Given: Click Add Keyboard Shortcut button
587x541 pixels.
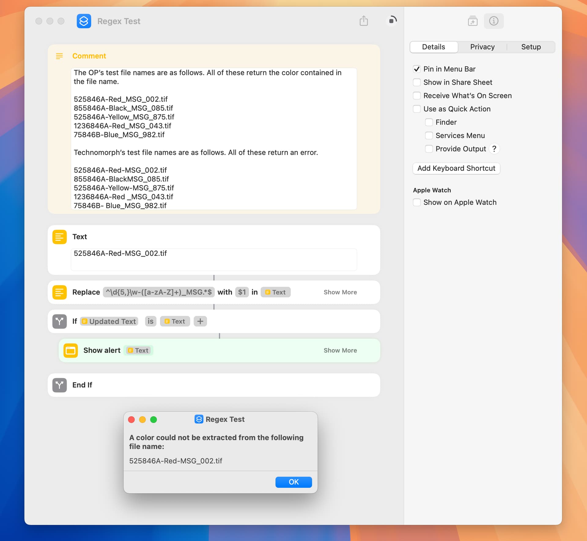Looking at the screenshot, I should [456, 168].
